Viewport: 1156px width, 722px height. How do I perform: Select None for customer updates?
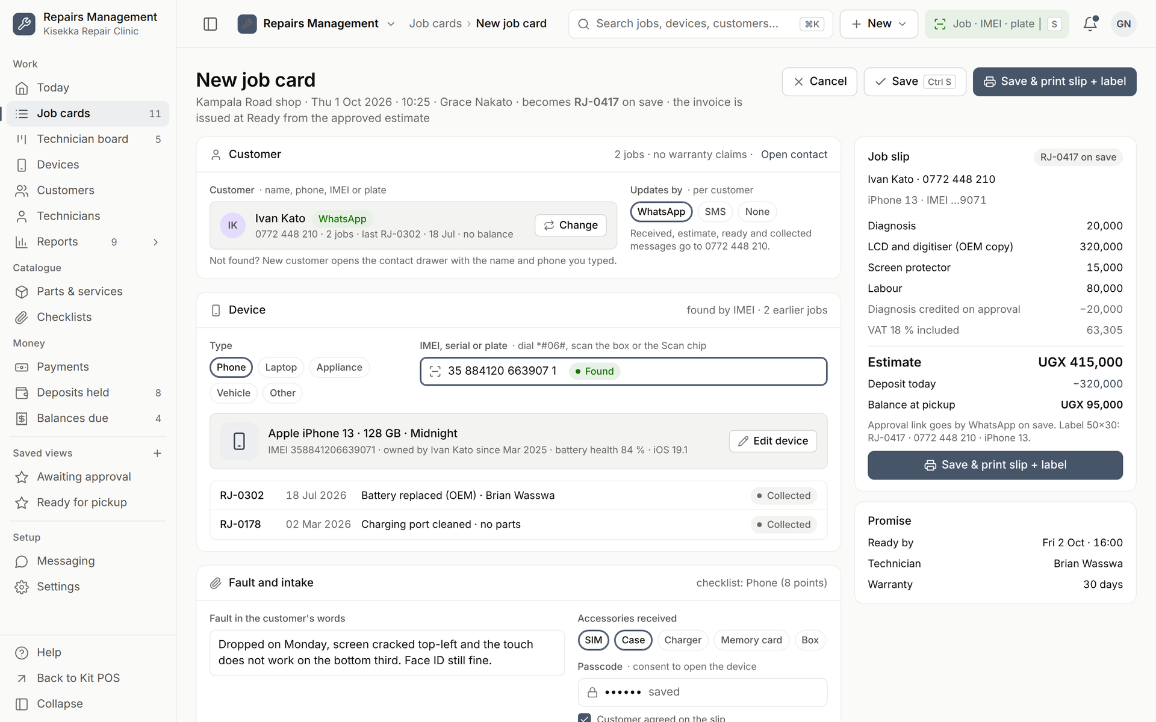click(757, 212)
